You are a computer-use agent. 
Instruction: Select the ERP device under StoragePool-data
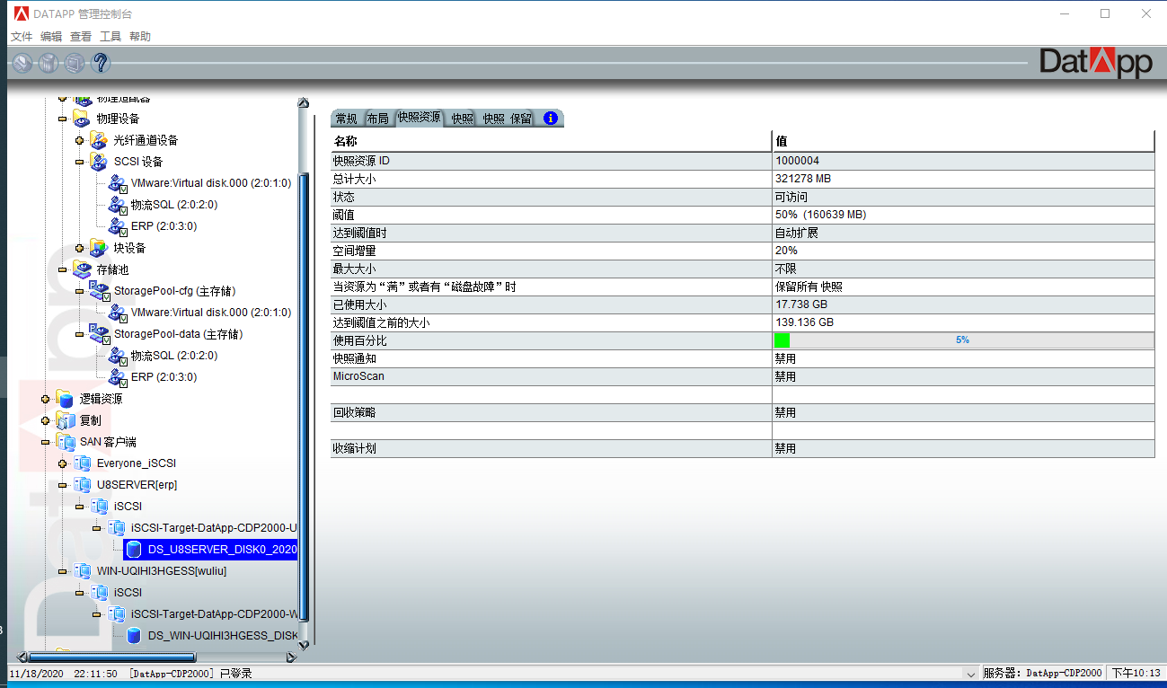pyautogui.click(x=163, y=377)
